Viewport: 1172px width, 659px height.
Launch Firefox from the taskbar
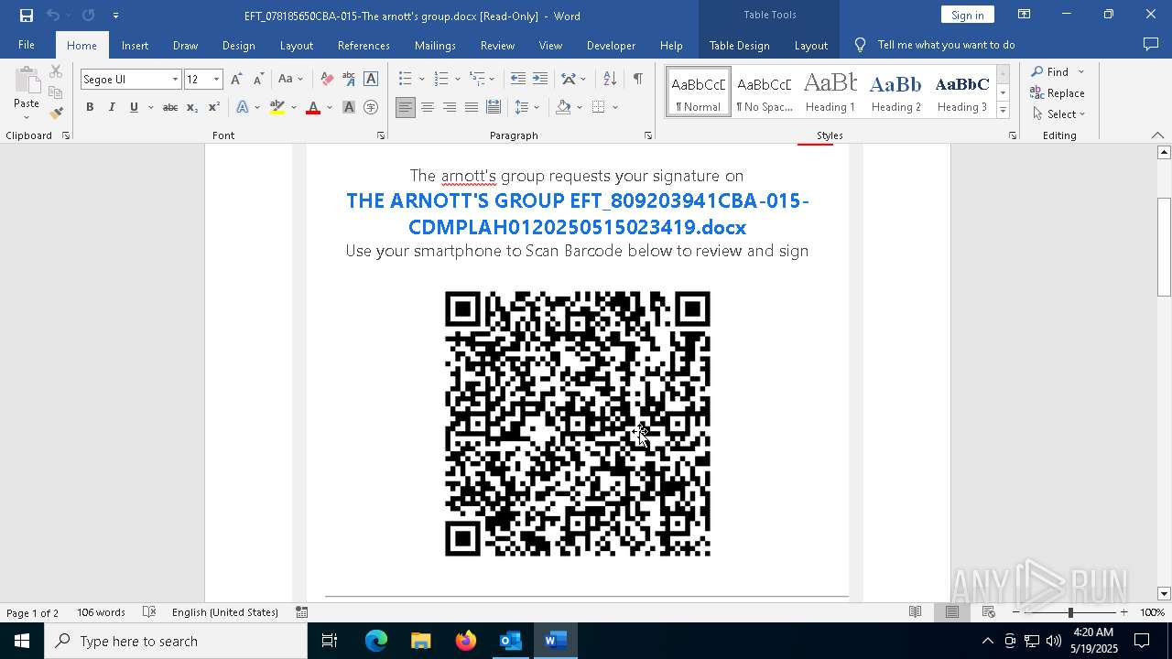click(x=466, y=641)
